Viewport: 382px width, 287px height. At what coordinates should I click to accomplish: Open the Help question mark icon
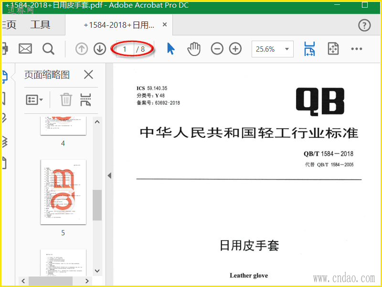364,25
